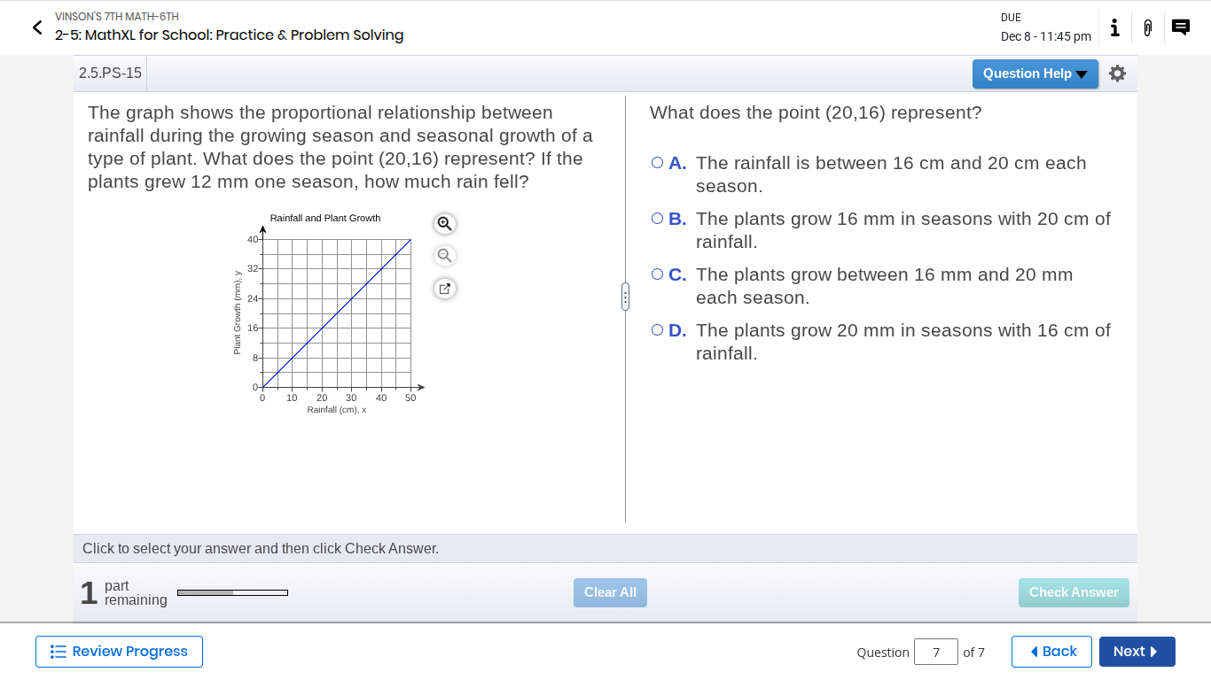This screenshot has height=680, width=1211.
Task: Zoom out of the rainfall graph
Action: (445, 256)
